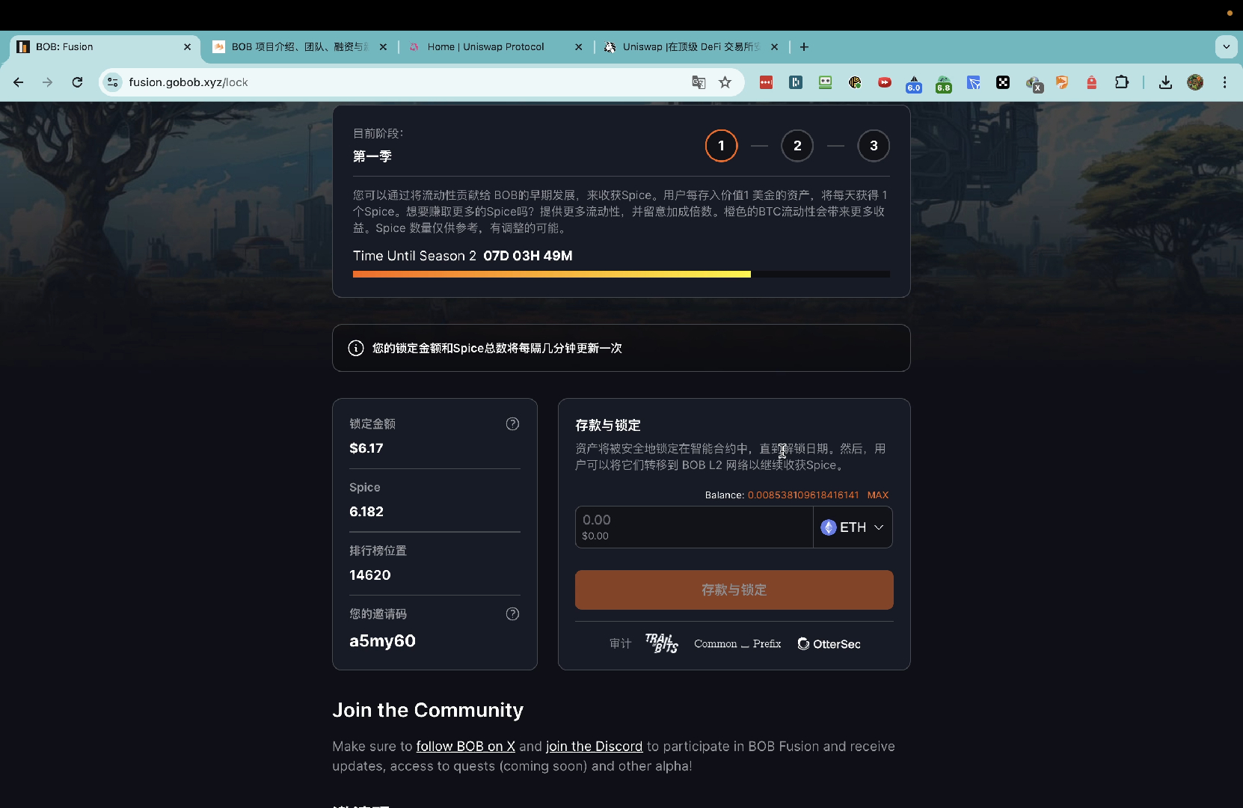Open the follow BOB on X link
This screenshot has width=1243, height=808.
(465, 746)
